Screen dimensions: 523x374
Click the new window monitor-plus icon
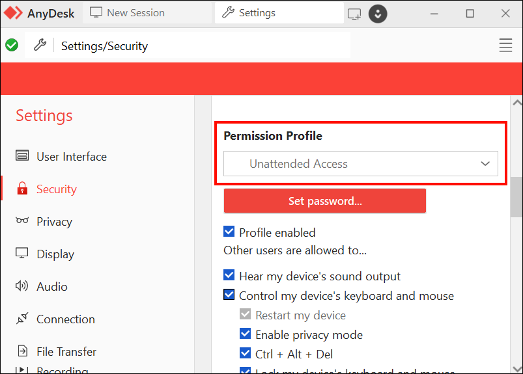click(x=354, y=13)
